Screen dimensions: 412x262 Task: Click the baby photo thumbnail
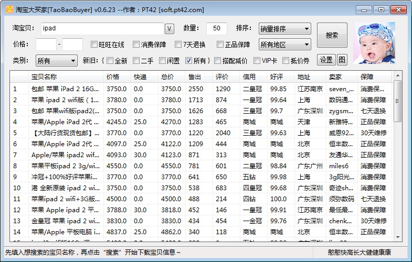click(377, 44)
